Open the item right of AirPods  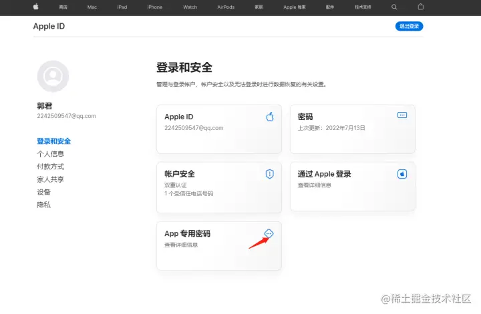click(x=259, y=7)
